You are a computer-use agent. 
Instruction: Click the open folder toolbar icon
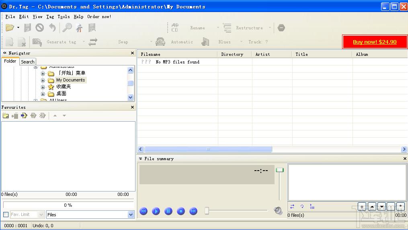click(x=10, y=28)
